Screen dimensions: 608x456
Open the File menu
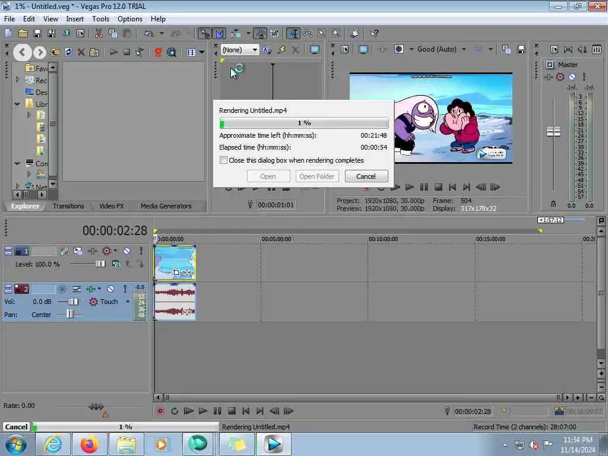[x=9, y=19]
